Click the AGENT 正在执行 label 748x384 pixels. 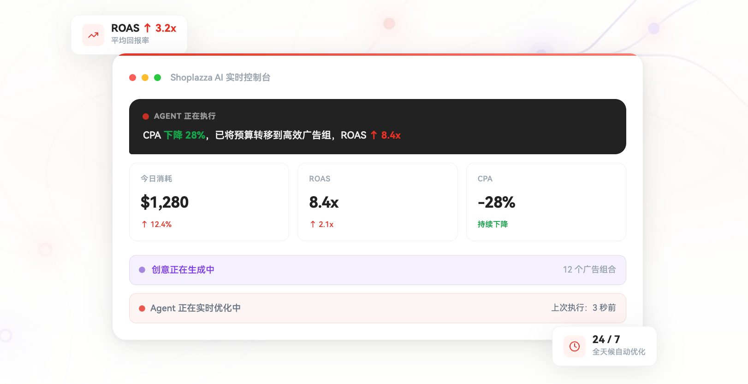coord(185,116)
